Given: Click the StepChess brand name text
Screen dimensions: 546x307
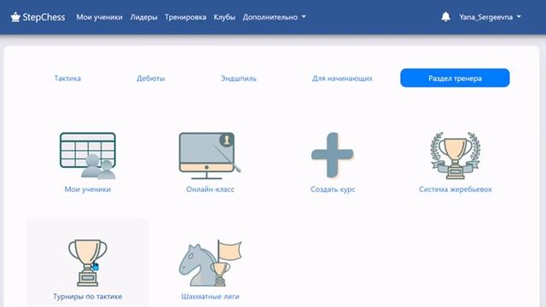Looking at the screenshot, I should point(44,17).
